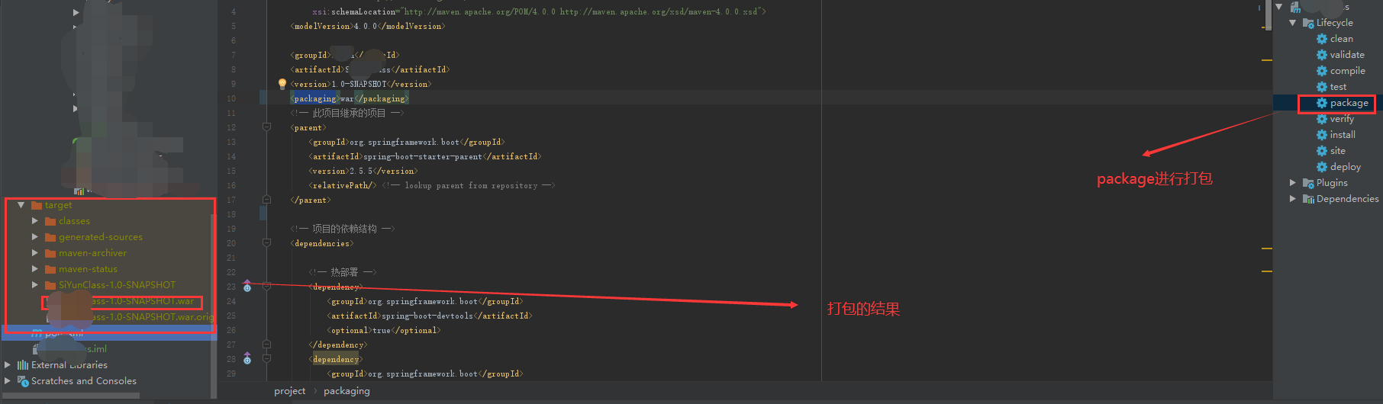Click the SiYunClass-1.0-SNAPSHOT folder icon

(50, 285)
